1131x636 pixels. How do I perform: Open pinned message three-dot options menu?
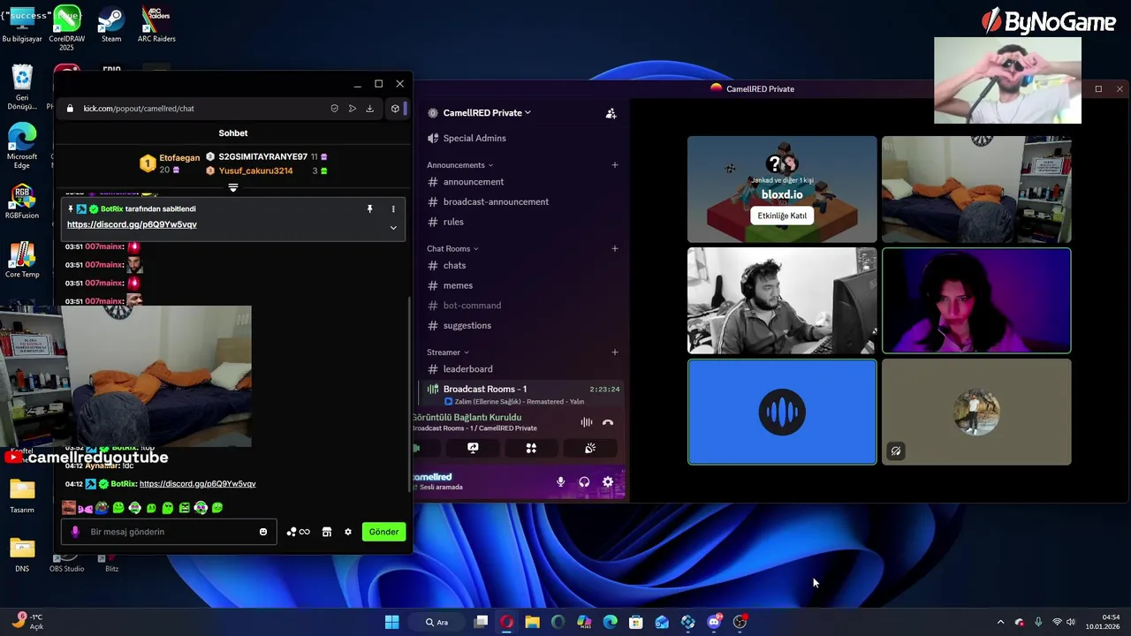pyautogui.click(x=393, y=209)
